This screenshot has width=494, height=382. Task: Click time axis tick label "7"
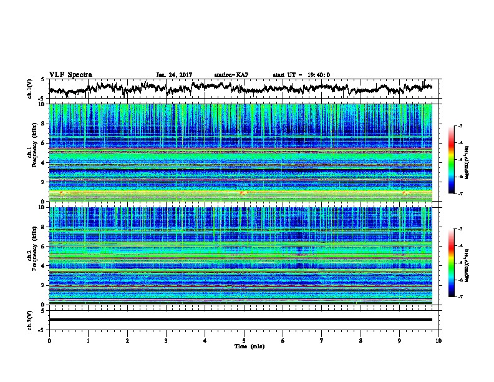322,341
